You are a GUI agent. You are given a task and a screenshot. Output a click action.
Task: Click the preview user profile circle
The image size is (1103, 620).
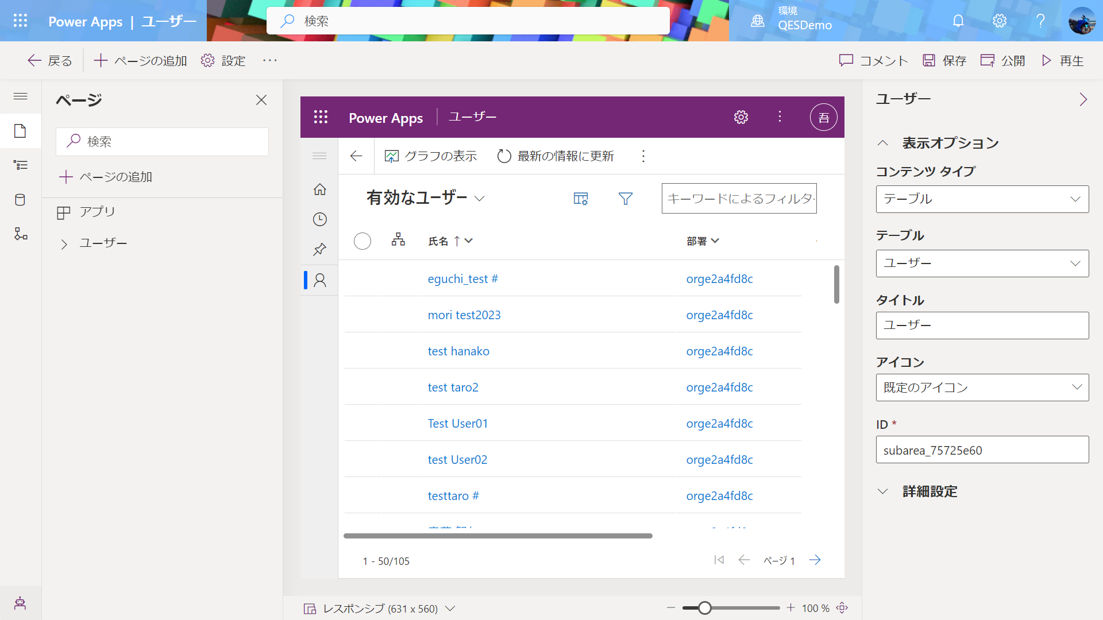click(x=823, y=117)
